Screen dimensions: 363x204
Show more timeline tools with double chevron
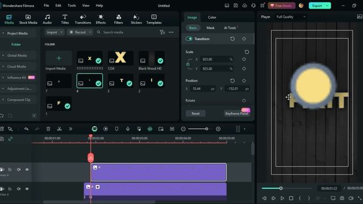[70, 129]
